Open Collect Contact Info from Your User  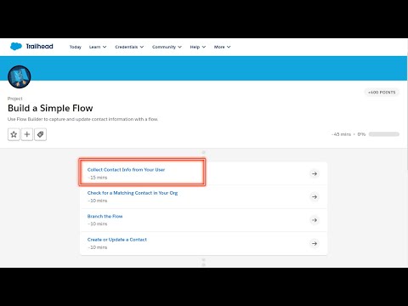coord(126,170)
